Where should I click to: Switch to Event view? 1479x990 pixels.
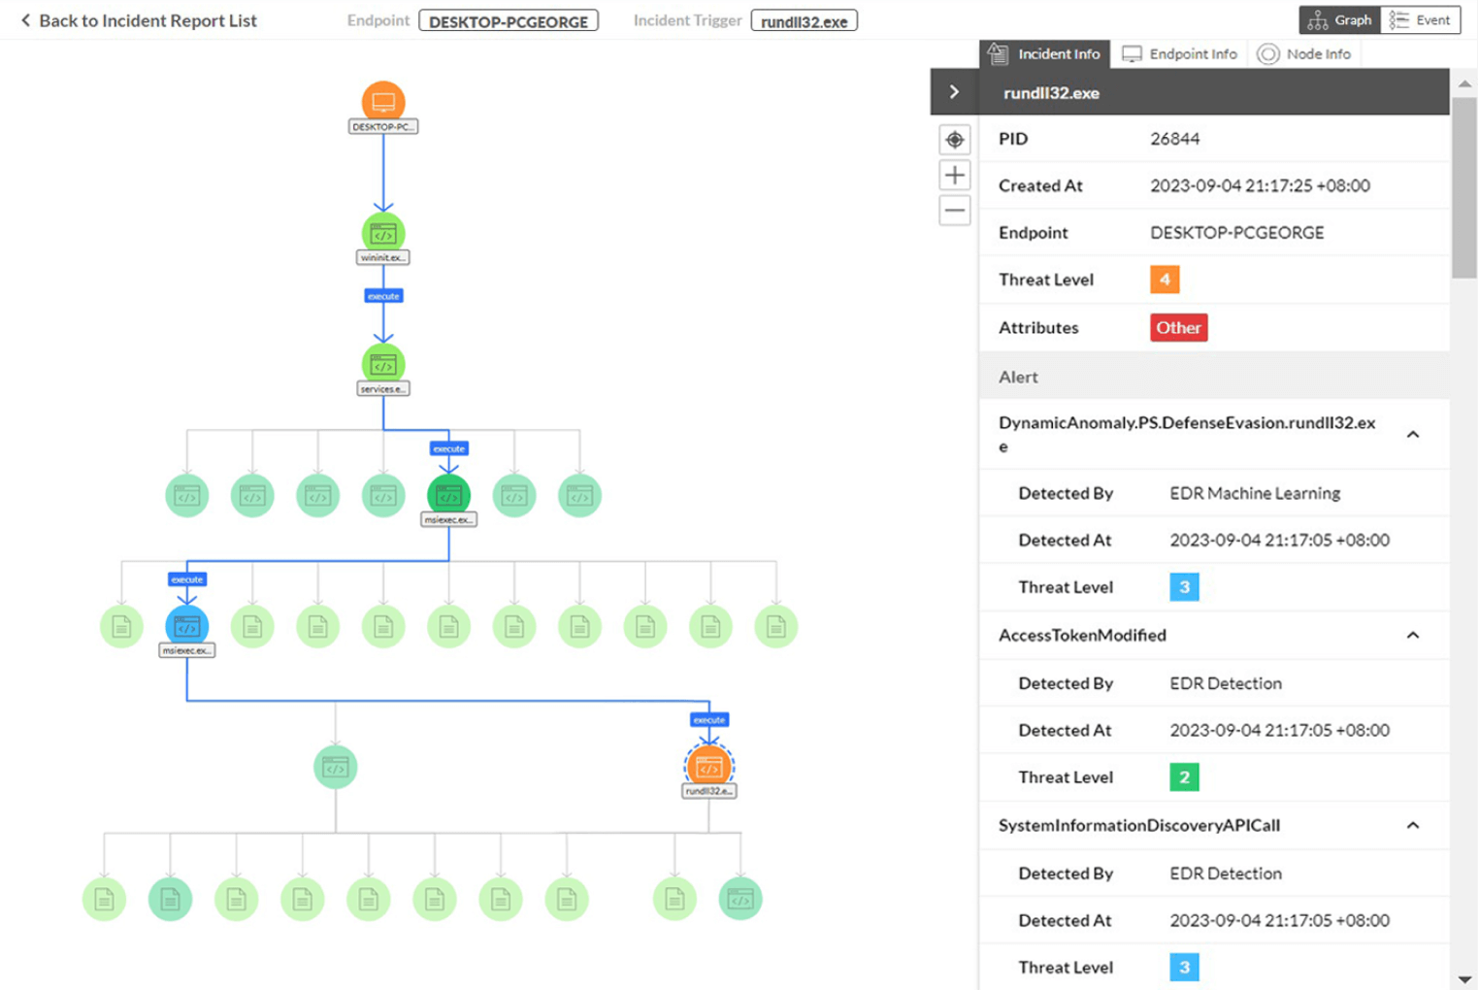tap(1421, 20)
